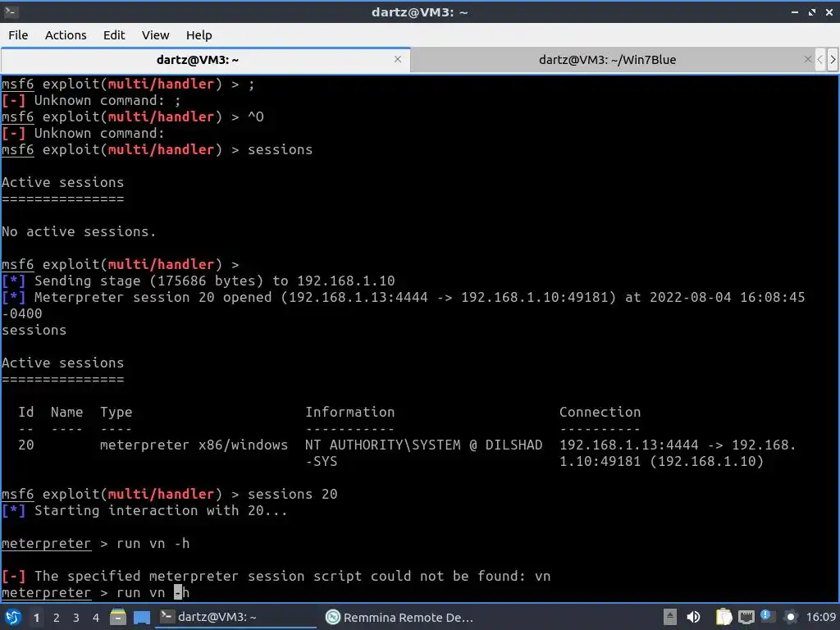Open the Edit menu
840x630 pixels.
113,35
